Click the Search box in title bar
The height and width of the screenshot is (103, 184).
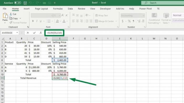[162, 3]
